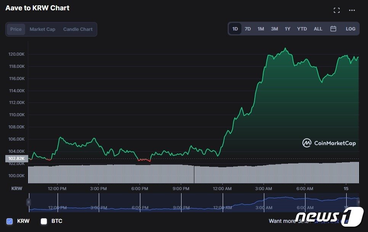Choose the 1M time range

click(260, 29)
